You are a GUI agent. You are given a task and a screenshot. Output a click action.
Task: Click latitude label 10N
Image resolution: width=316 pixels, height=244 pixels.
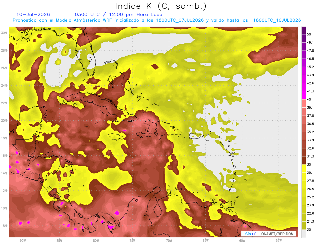[x=4, y=208]
